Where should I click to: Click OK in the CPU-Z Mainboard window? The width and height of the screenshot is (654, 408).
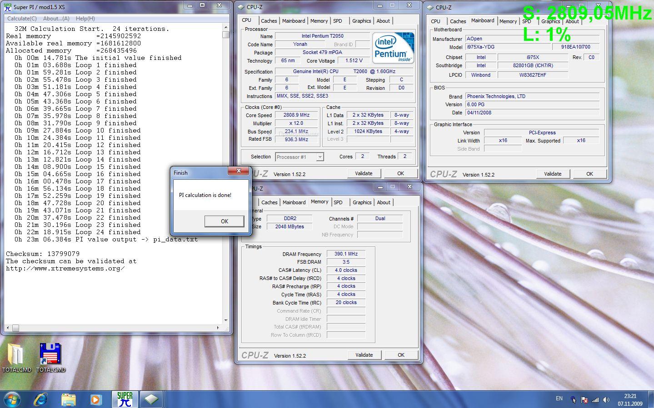pos(589,174)
